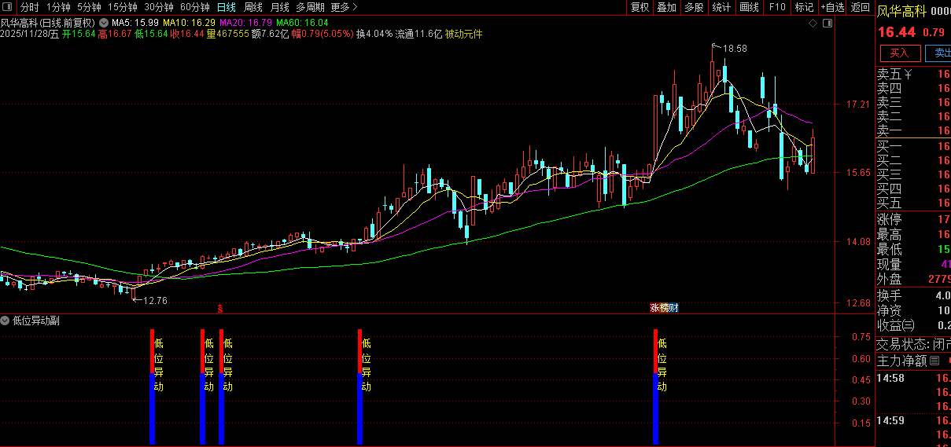Toggle the left sidebar panel icon
This screenshot has width=951, height=447.
point(9,7)
